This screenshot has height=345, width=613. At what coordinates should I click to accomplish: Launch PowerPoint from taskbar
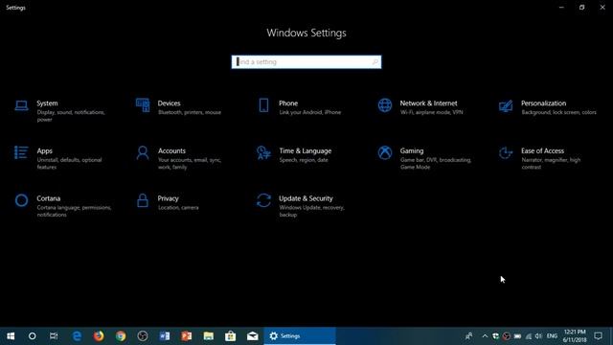(187, 336)
